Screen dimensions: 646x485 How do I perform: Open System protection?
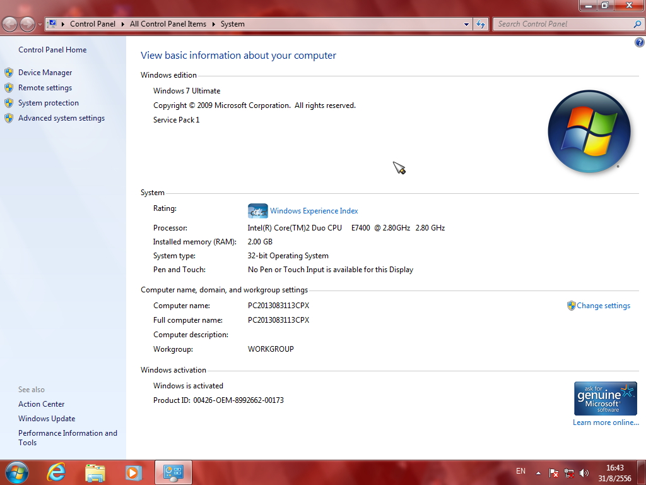pyautogui.click(x=48, y=103)
